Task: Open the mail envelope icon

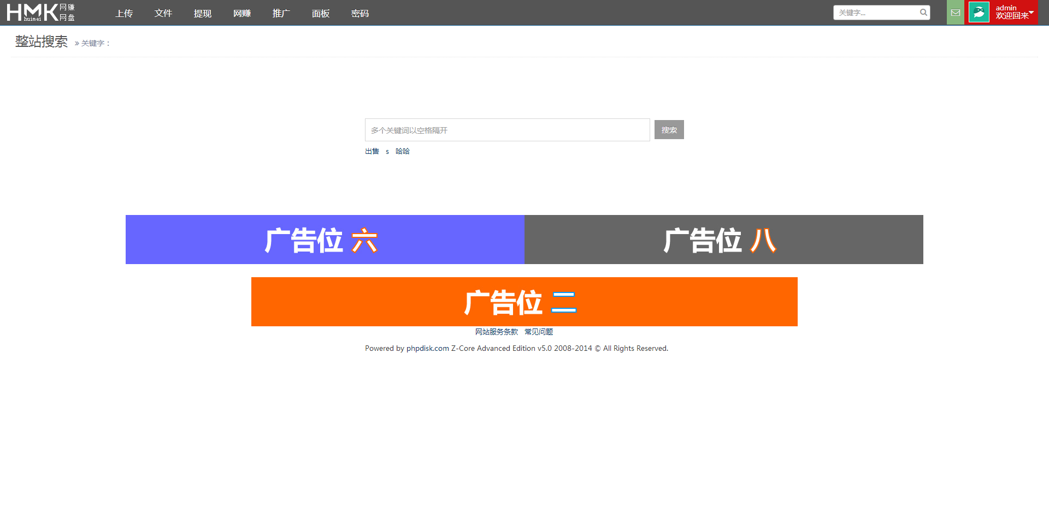Action: [955, 12]
